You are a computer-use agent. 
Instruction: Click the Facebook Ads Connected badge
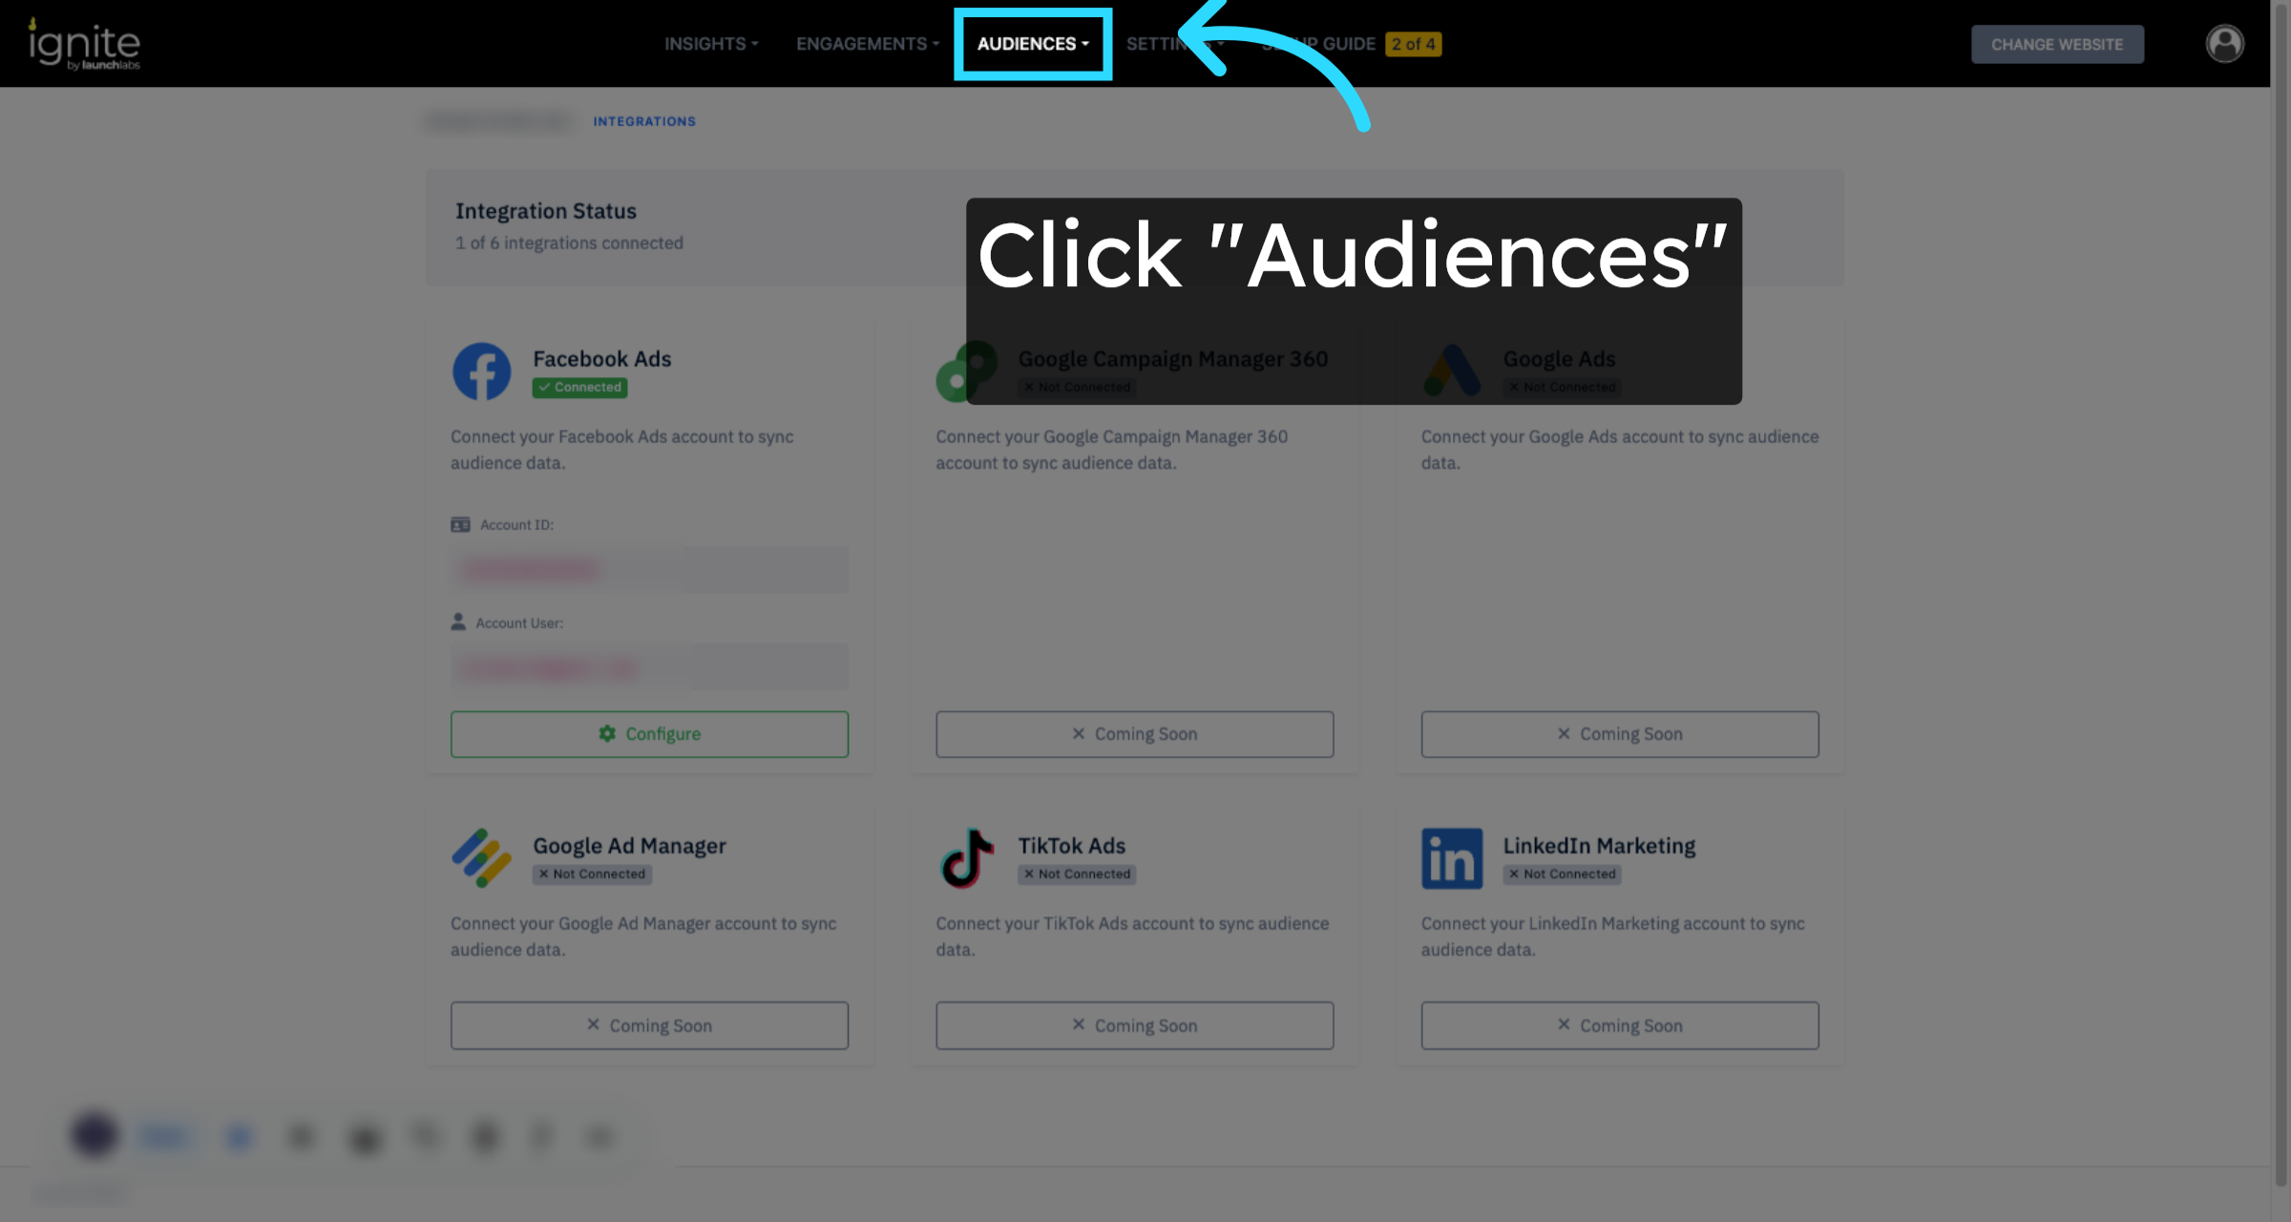(x=580, y=388)
